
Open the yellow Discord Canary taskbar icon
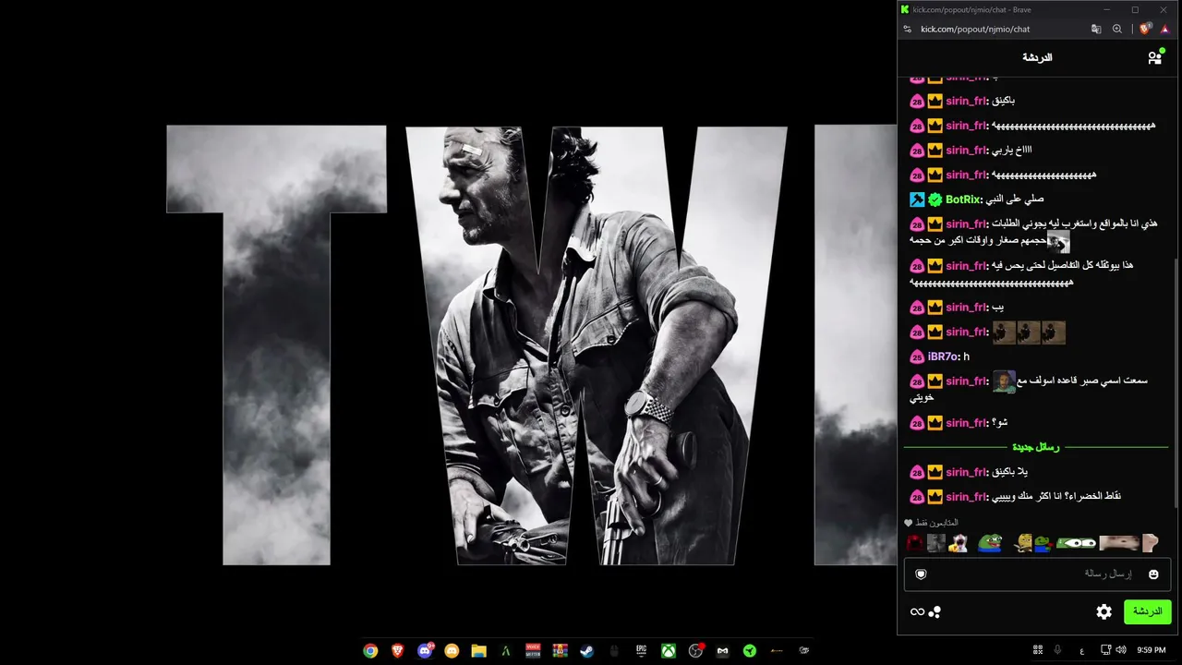click(452, 650)
